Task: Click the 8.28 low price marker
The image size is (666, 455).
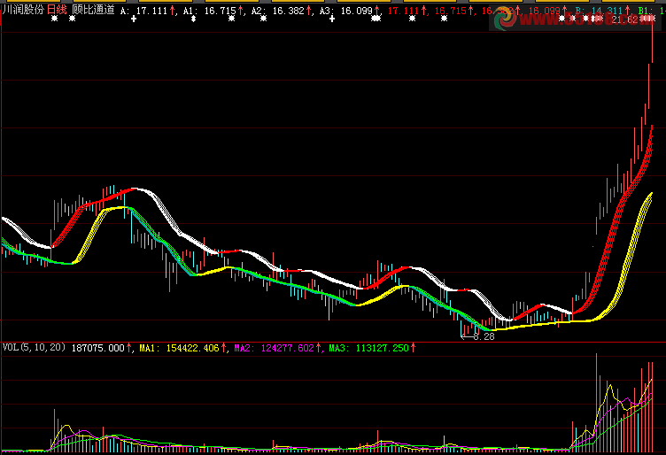Action: pyautogui.click(x=483, y=335)
